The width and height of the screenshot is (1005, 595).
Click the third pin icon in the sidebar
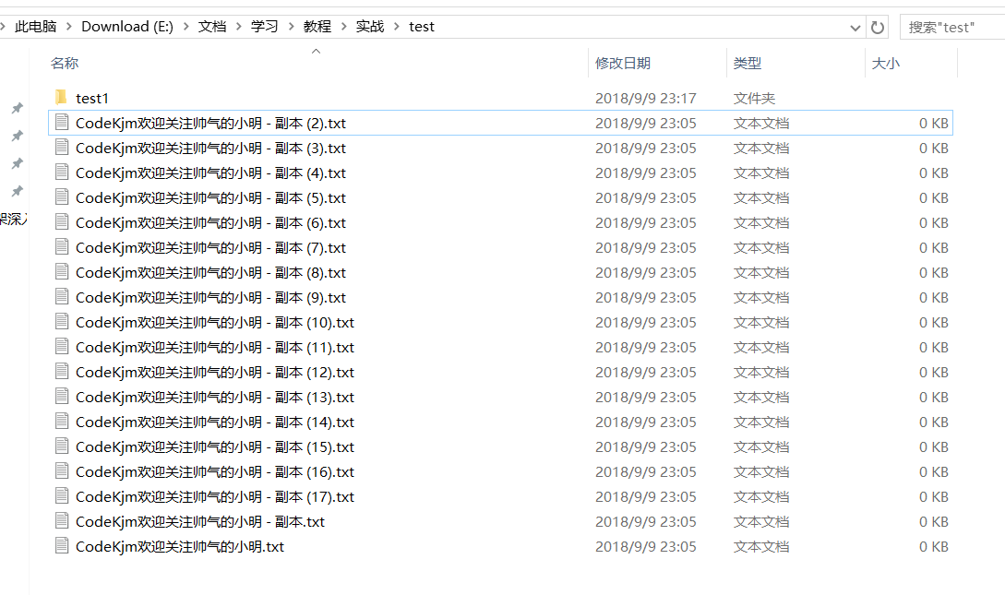(18, 163)
